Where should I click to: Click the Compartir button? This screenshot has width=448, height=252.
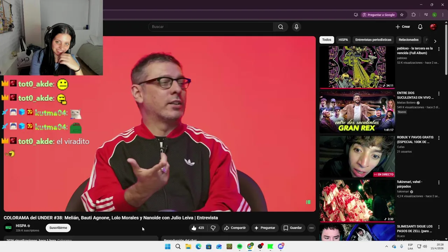click(x=235, y=228)
